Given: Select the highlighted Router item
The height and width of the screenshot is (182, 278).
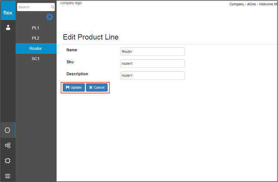Looking at the screenshot, I should (36, 48).
